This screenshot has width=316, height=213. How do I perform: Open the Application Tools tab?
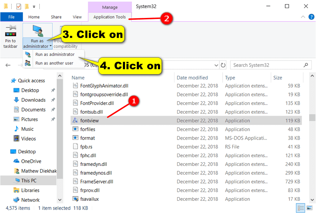[110, 17]
